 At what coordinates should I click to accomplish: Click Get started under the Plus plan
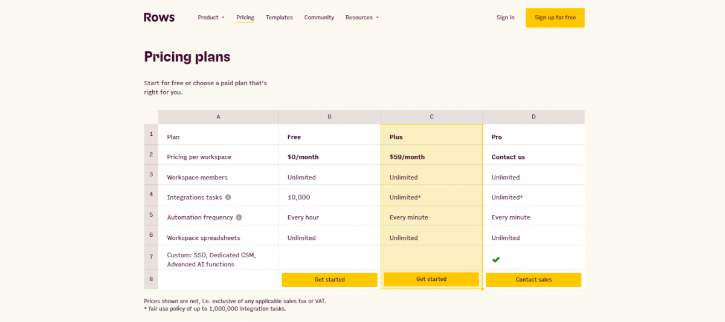pyautogui.click(x=431, y=279)
